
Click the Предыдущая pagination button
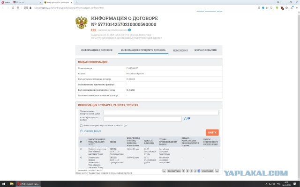(x=174, y=171)
